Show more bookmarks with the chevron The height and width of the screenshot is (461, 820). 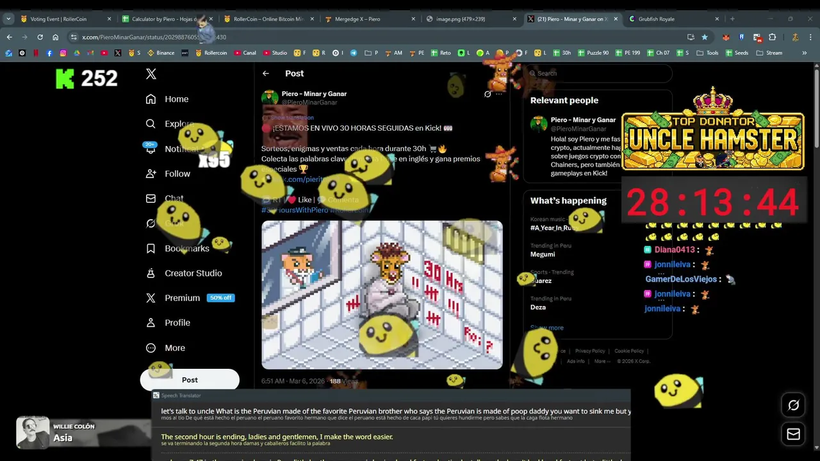804,53
